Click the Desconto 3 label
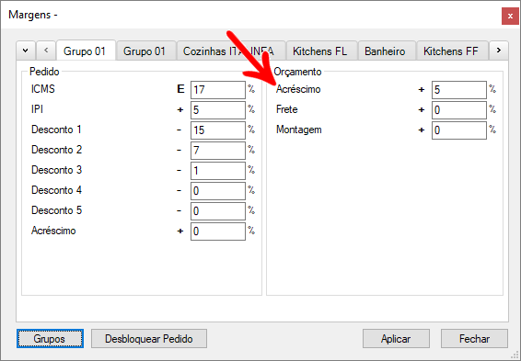The width and height of the screenshot is (521, 361). tap(56, 170)
